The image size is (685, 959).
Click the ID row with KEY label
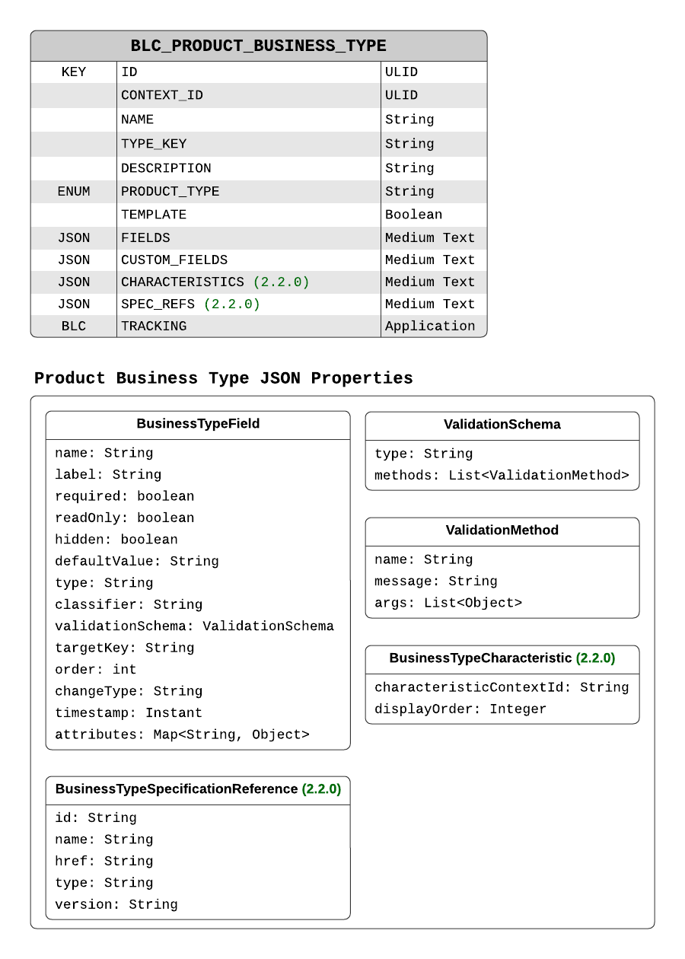pyautogui.click(x=228, y=72)
